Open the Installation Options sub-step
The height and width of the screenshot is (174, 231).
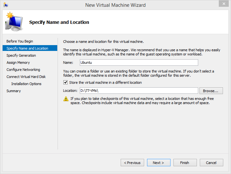point(26,84)
